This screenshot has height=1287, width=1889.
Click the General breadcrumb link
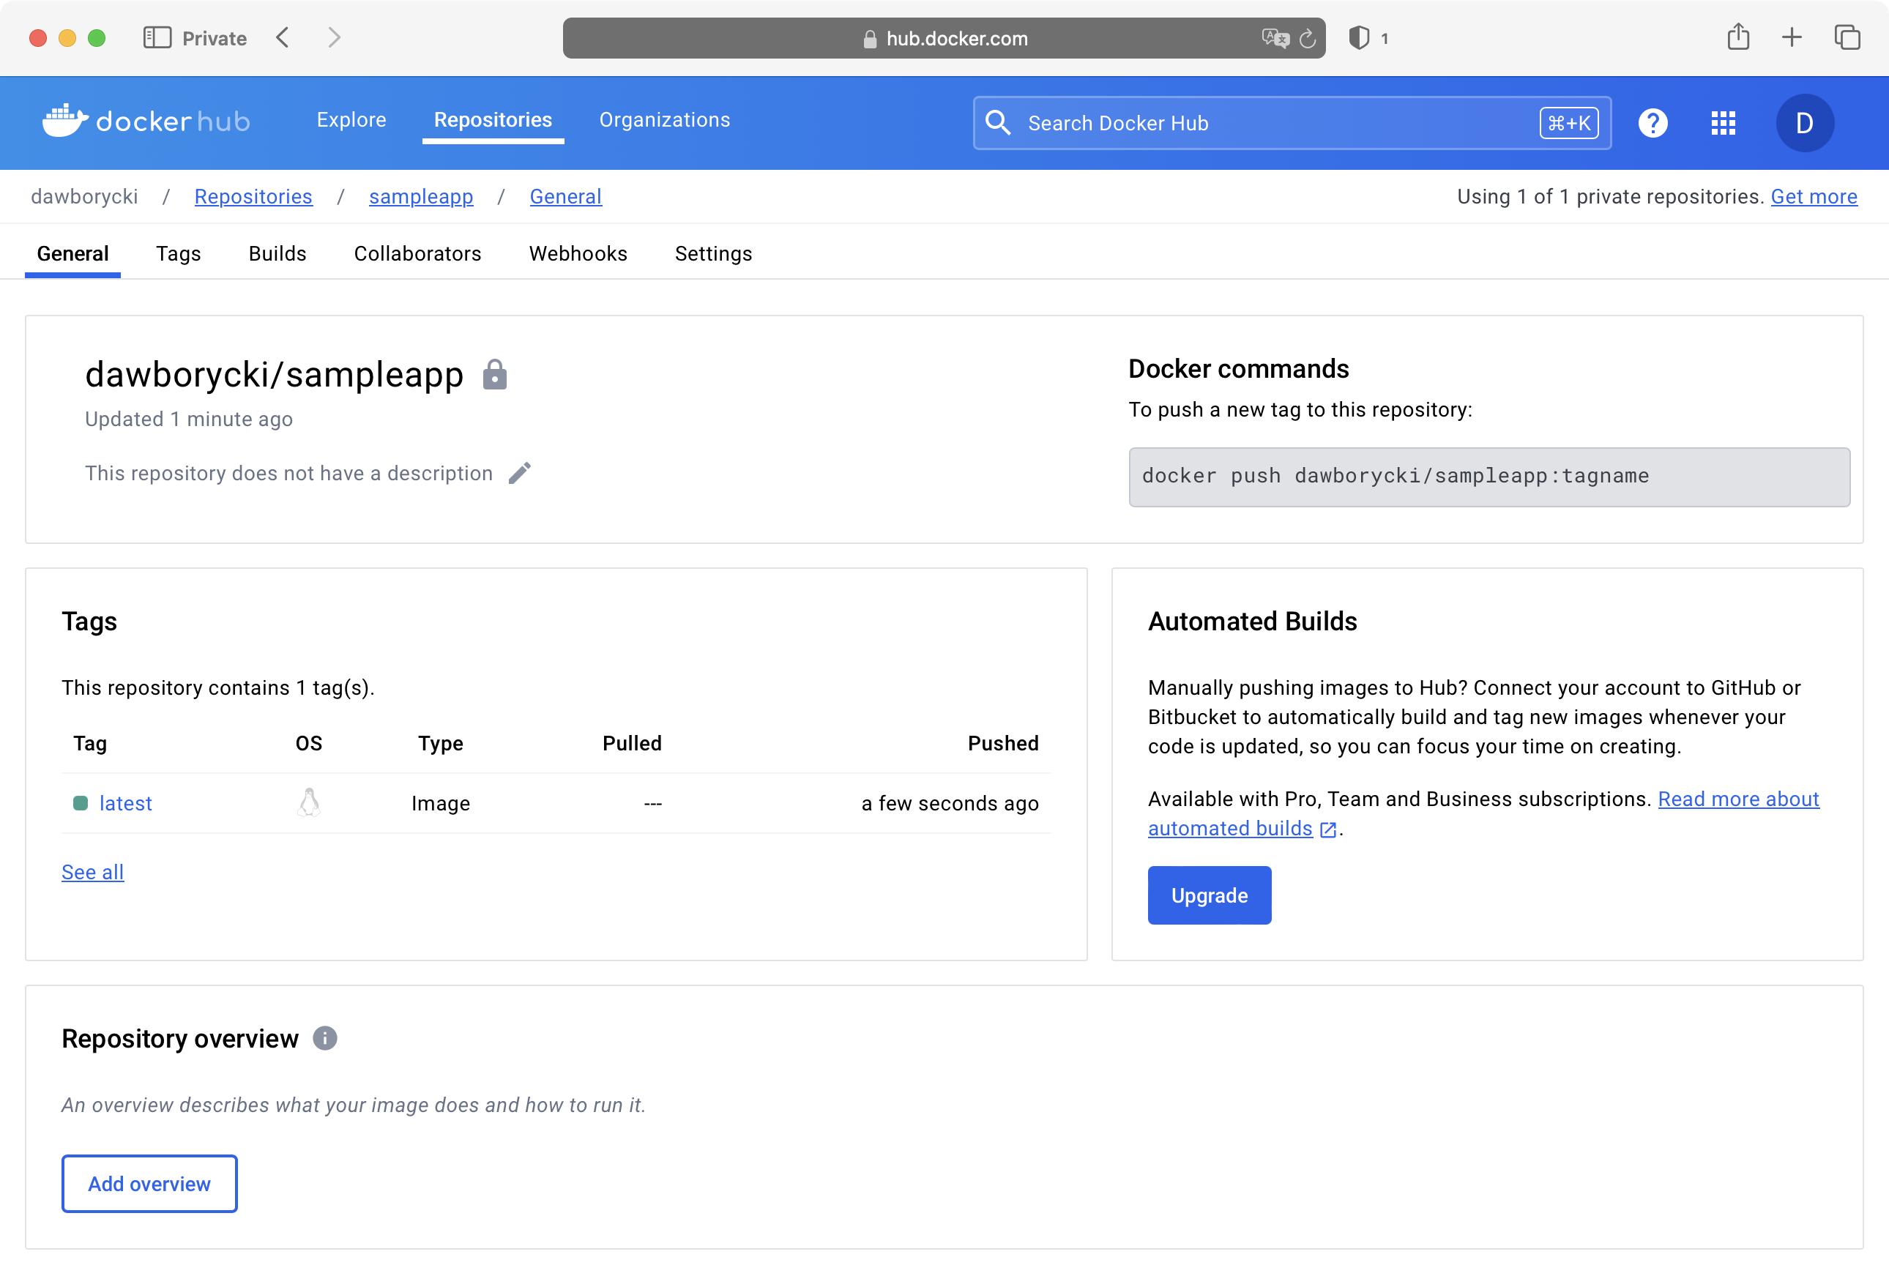[x=566, y=197]
